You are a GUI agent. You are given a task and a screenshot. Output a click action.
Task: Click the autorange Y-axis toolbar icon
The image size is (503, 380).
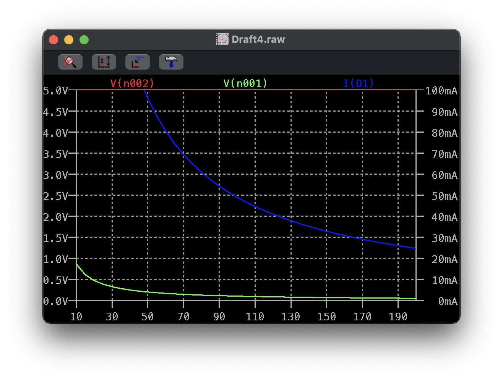[x=104, y=62]
